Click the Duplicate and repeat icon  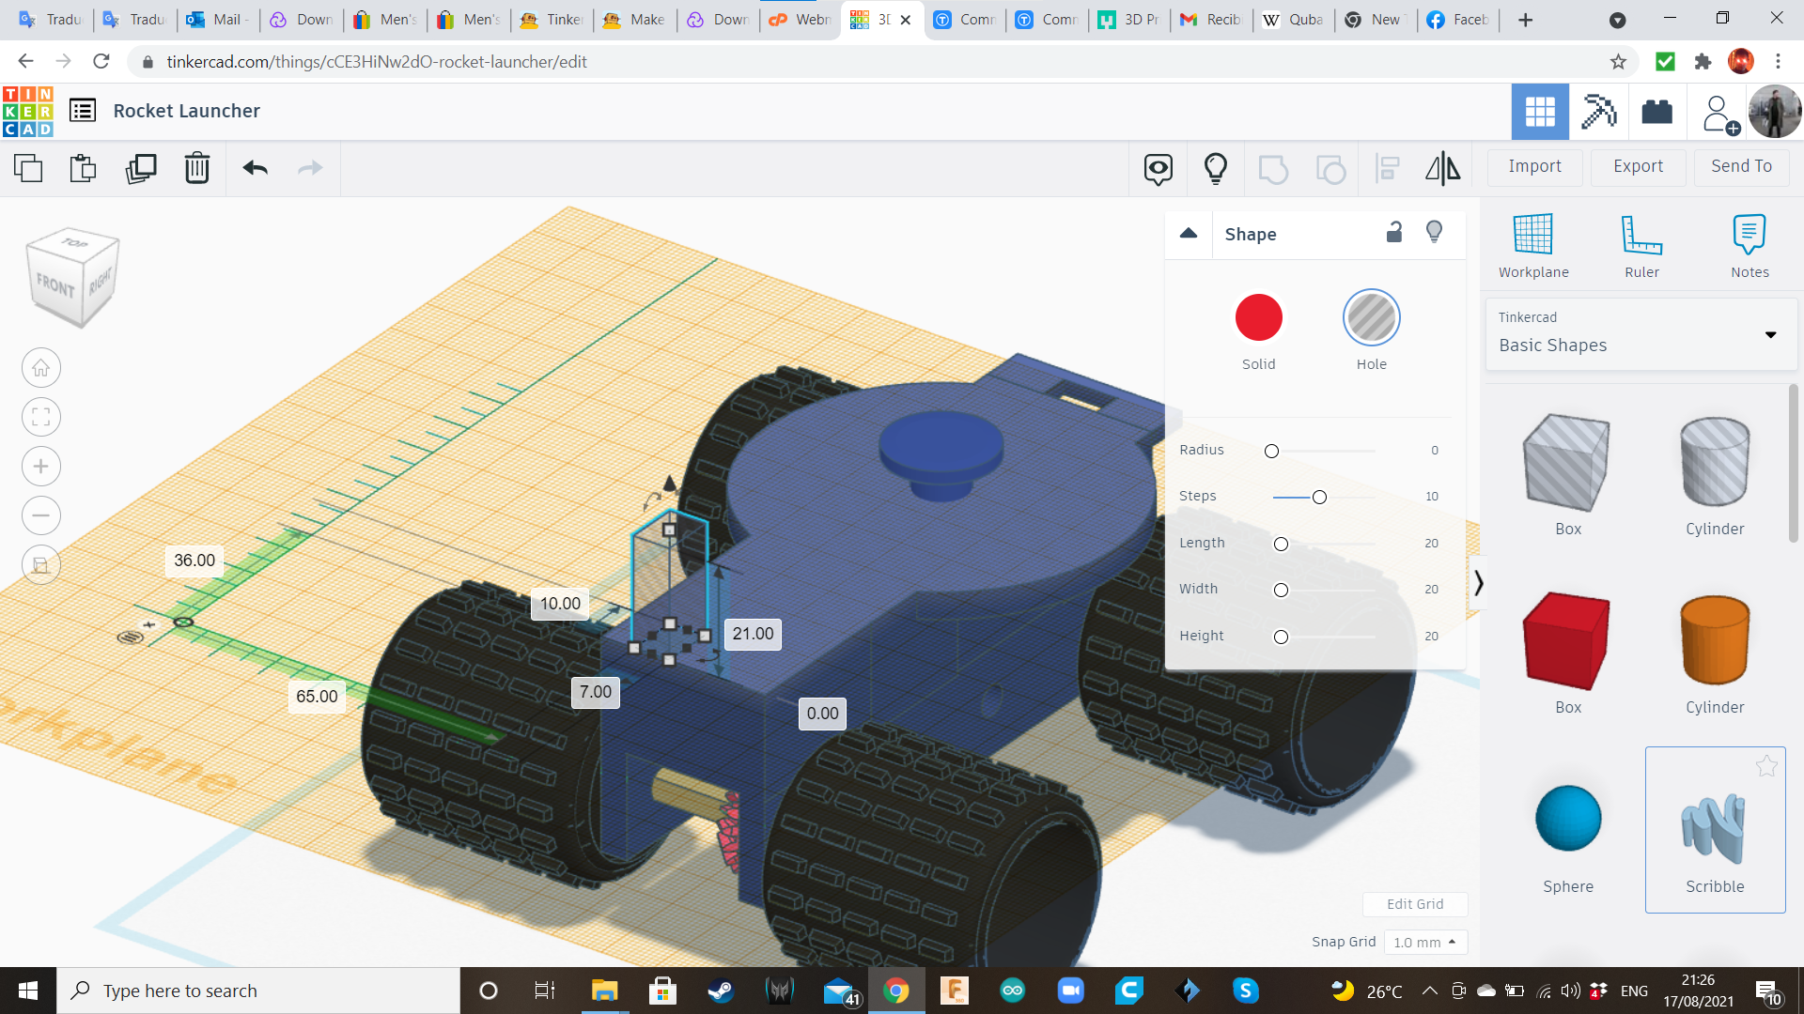141,168
